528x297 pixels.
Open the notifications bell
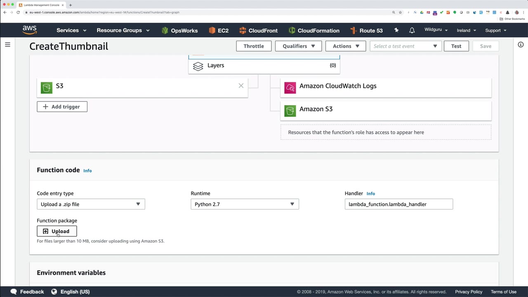(412, 30)
